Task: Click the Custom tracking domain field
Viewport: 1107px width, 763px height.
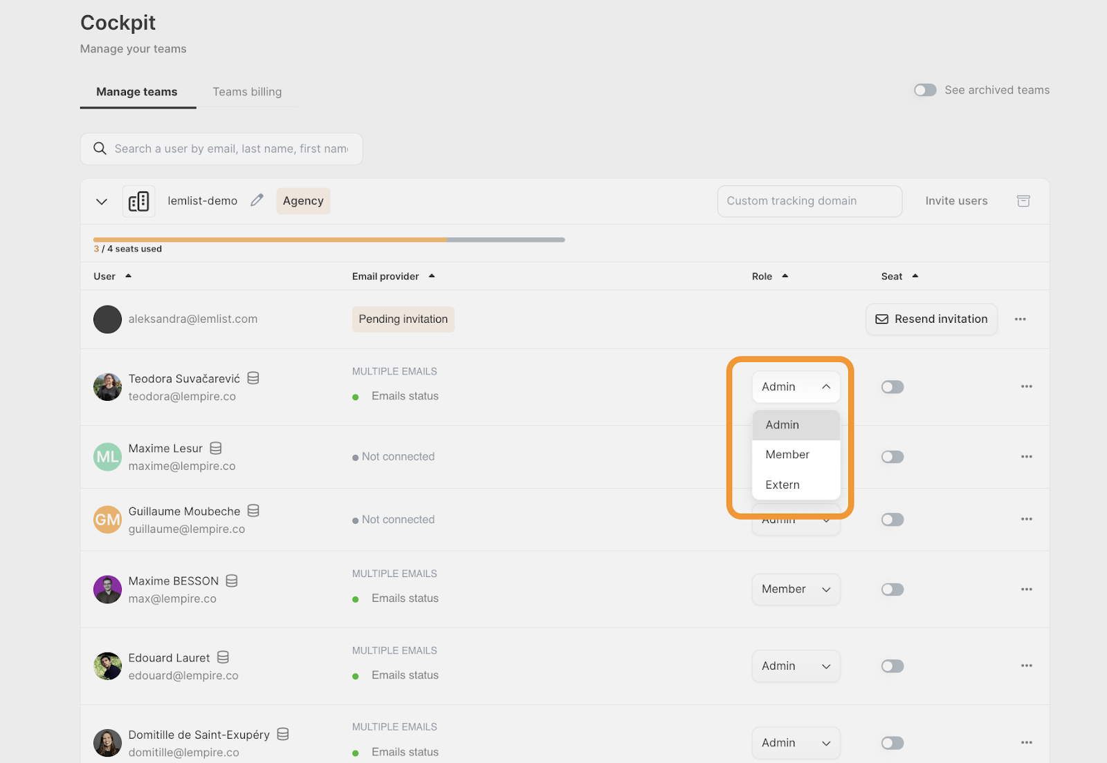Action: [809, 201]
